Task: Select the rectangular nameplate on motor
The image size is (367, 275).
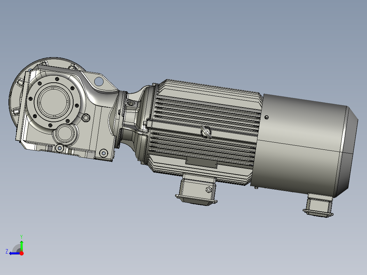Action: tap(202, 163)
